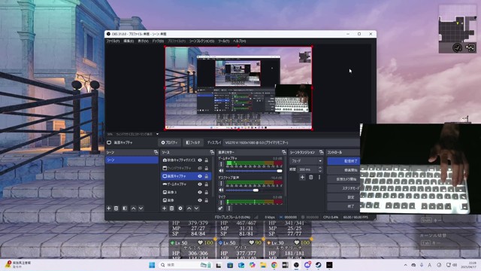Open フィルタ button in source toolbar
Viewport: 481px width, 271px height.
tap(193, 142)
